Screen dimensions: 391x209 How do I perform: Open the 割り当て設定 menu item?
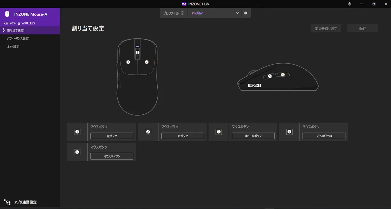coord(30,30)
